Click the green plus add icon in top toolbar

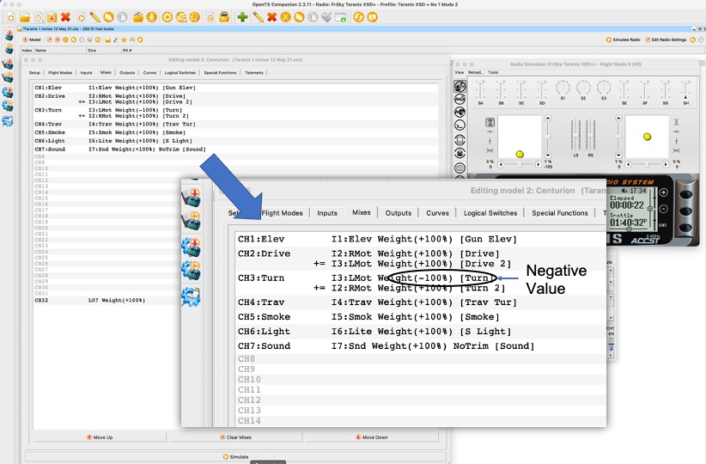(243, 17)
